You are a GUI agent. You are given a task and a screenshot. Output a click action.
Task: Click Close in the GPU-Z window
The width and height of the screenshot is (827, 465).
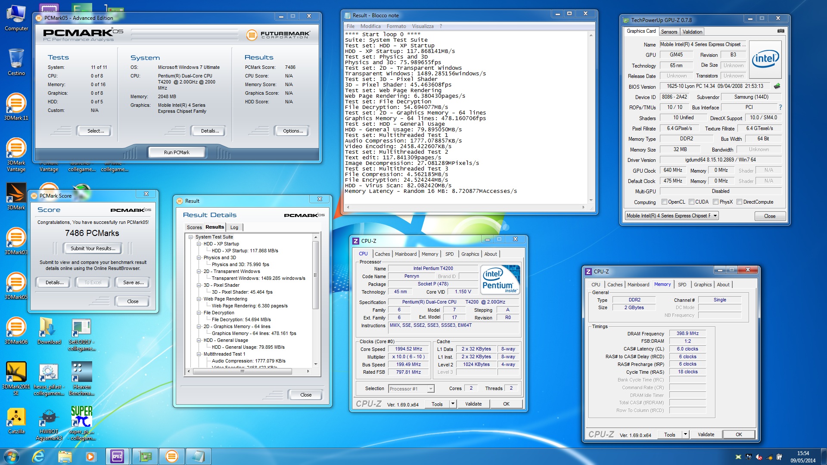click(x=770, y=216)
